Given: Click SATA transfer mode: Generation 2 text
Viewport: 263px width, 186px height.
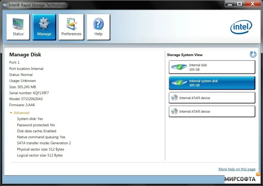Looking at the screenshot, I should tap(44, 143).
